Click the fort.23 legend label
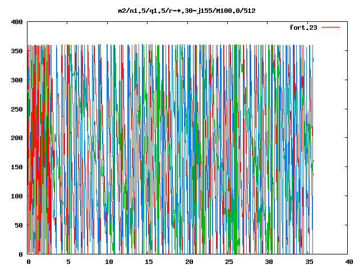359x269 pixels. (303, 27)
